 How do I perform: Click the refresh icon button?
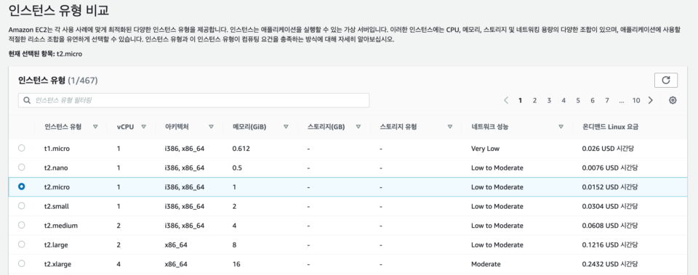[x=665, y=80]
